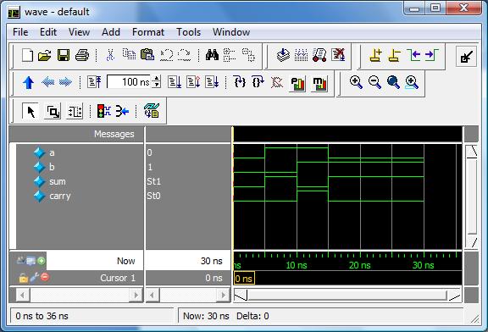Viewport: 488px width, 332px height.
Task: Click the traffic light breakpoint icon
Action: [x=103, y=111]
